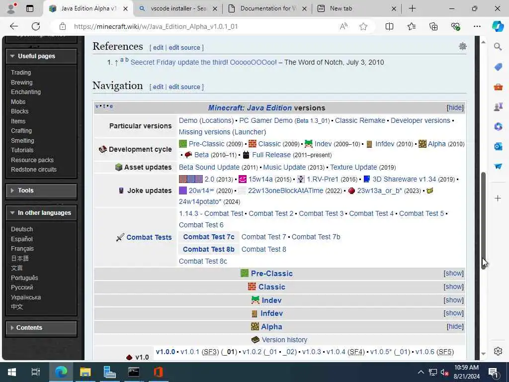
Task: Click the wiki dark mode toggle gear icon
Action: (x=463, y=46)
